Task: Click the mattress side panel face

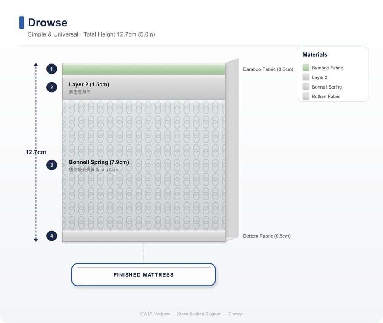Action: coord(232,149)
